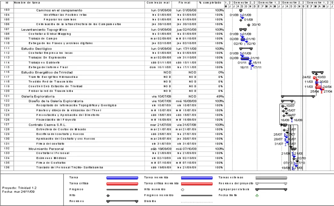Image resolution: width=334 pixels, height=206 pixels.
Task: Click the dotted División line sample in the legend
Action: tap(197, 202)
